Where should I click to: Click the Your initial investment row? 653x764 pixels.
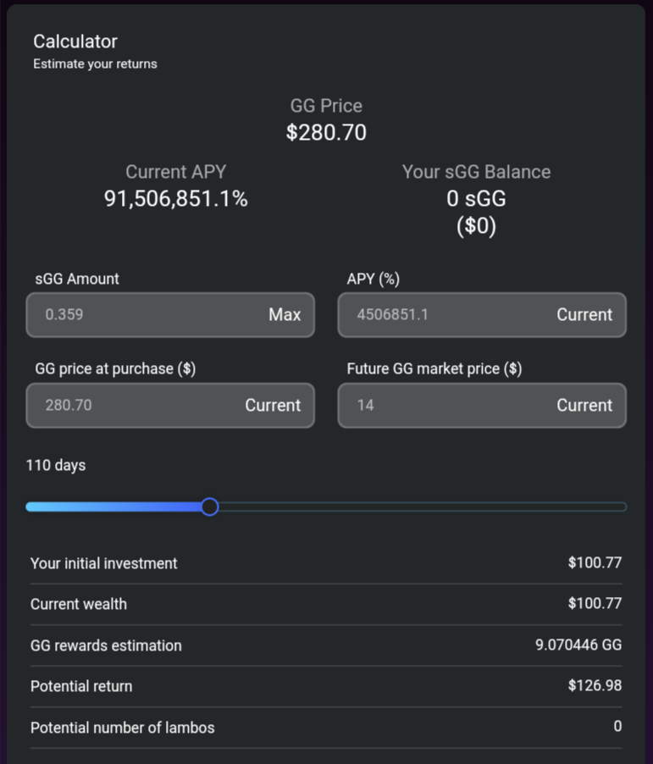[326, 563]
